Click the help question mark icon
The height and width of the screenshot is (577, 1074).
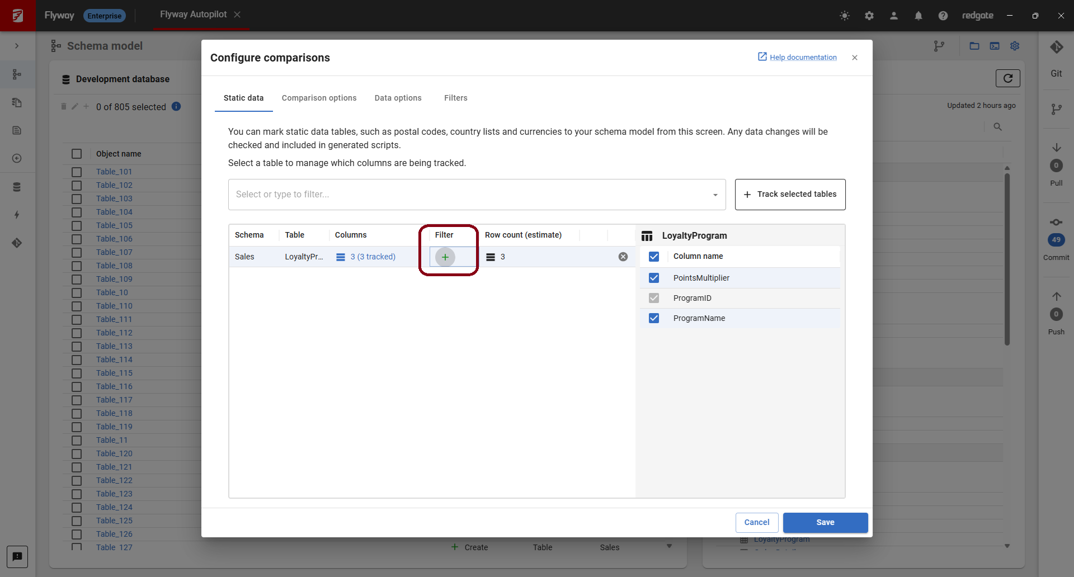(943, 16)
